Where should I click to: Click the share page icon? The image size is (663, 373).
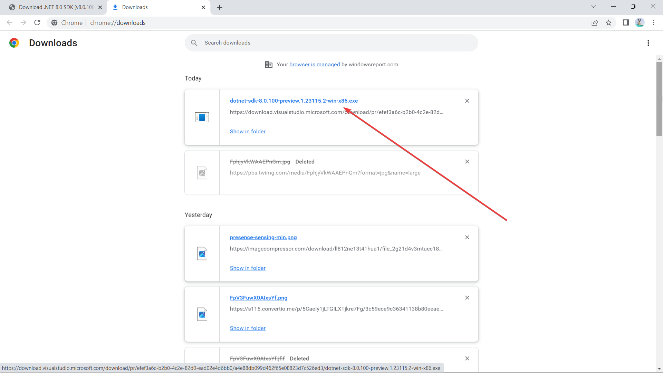595,23
